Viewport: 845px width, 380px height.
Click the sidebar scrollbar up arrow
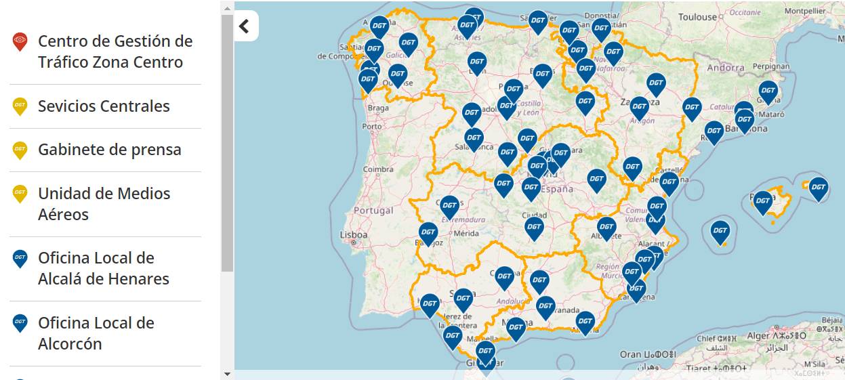click(227, 7)
